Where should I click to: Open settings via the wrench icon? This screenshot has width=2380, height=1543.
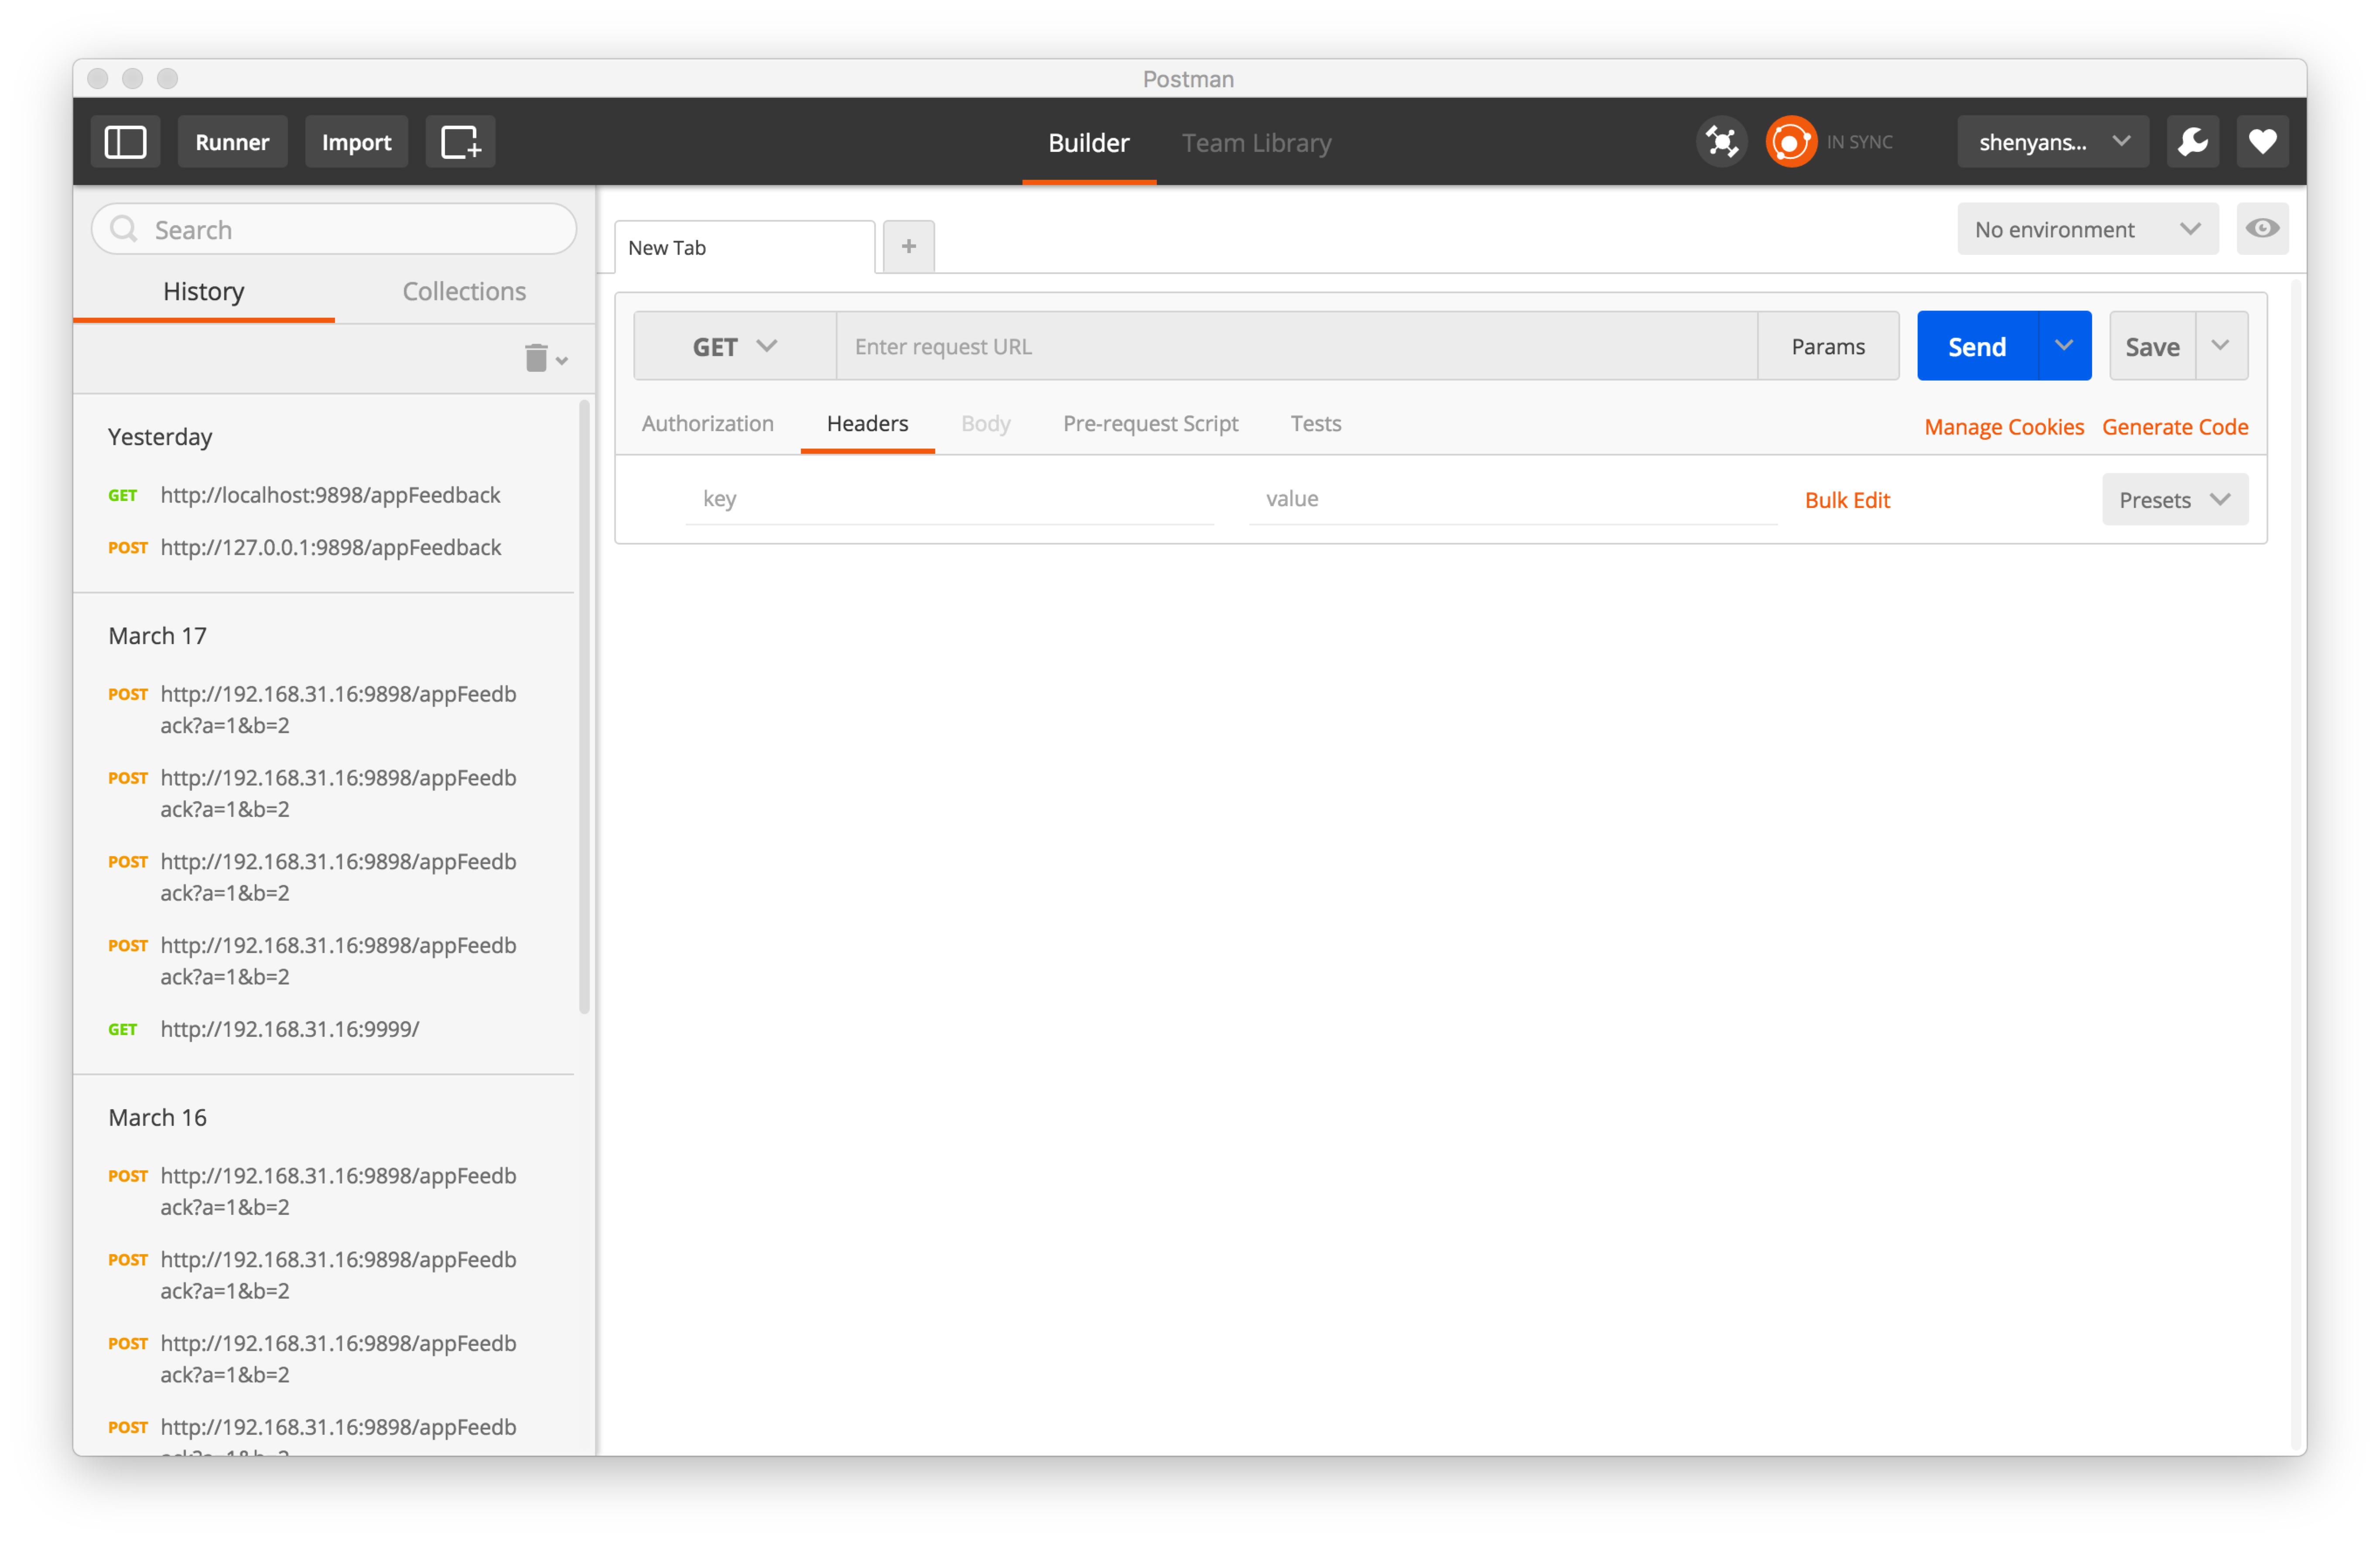point(2192,142)
